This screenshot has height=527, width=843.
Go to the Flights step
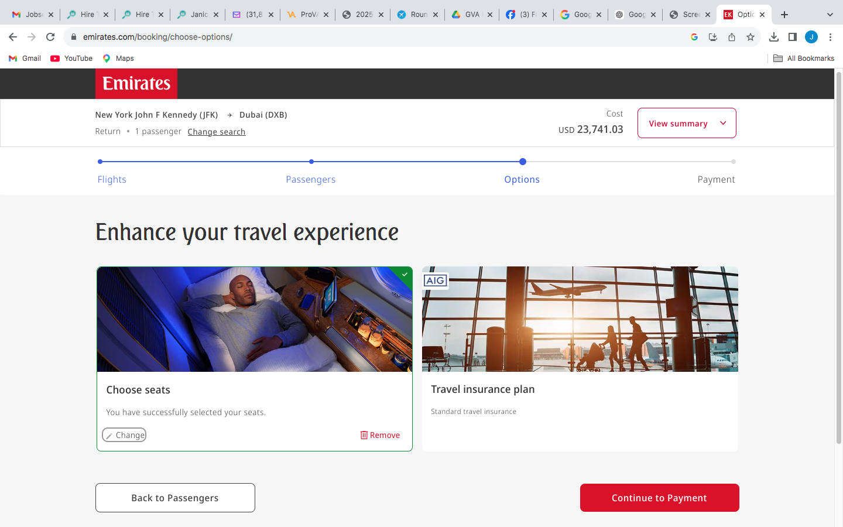pos(112,179)
